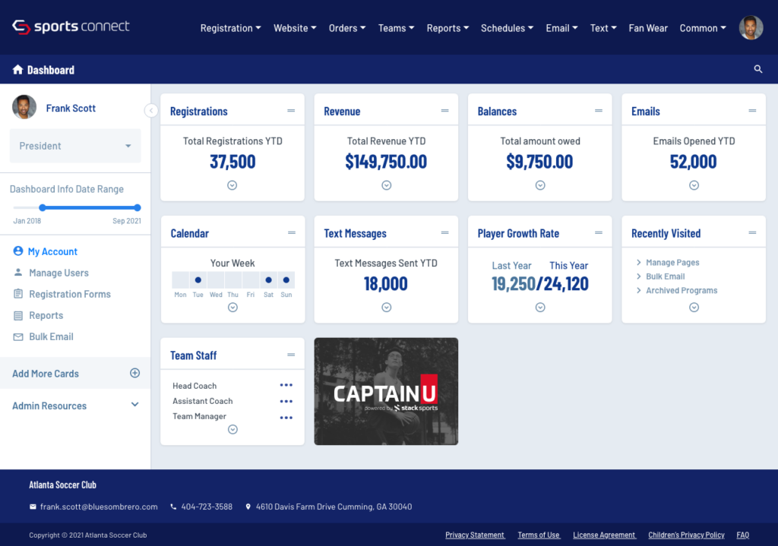Click the plus icon beside Add More Cards
The height and width of the screenshot is (546, 778).
[x=134, y=373]
